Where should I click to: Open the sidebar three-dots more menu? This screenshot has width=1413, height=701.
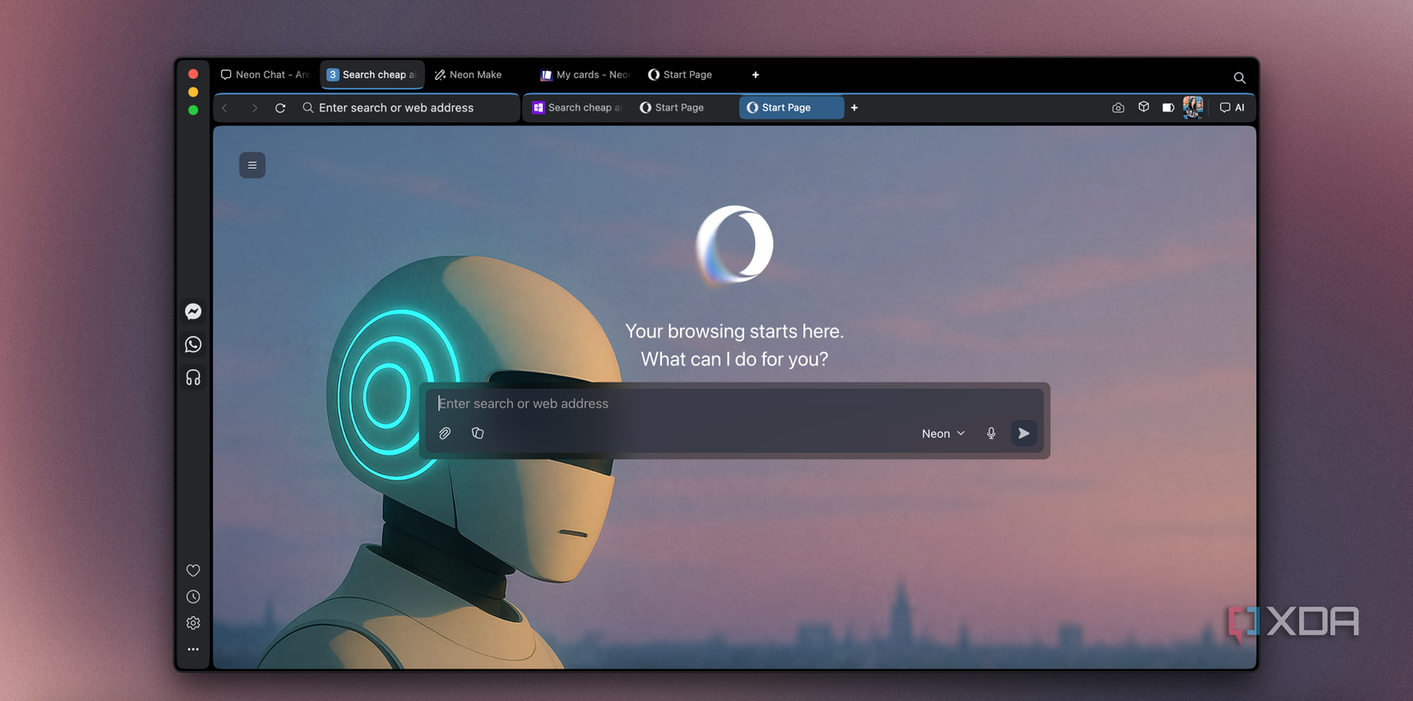click(x=194, y=650)
